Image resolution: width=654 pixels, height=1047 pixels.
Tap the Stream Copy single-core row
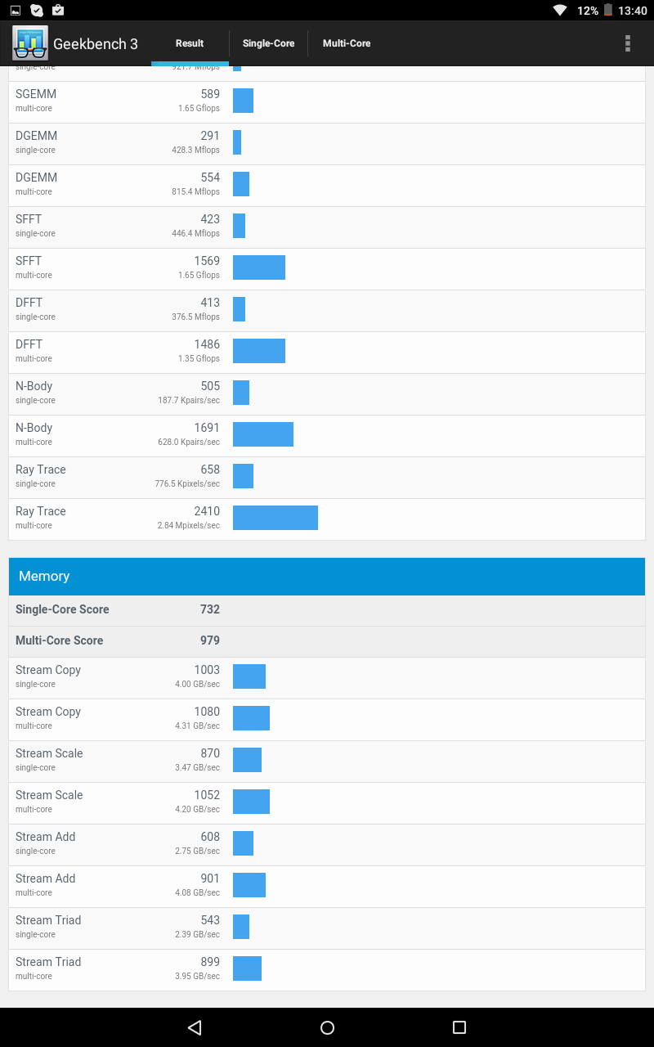coord(327,677)
